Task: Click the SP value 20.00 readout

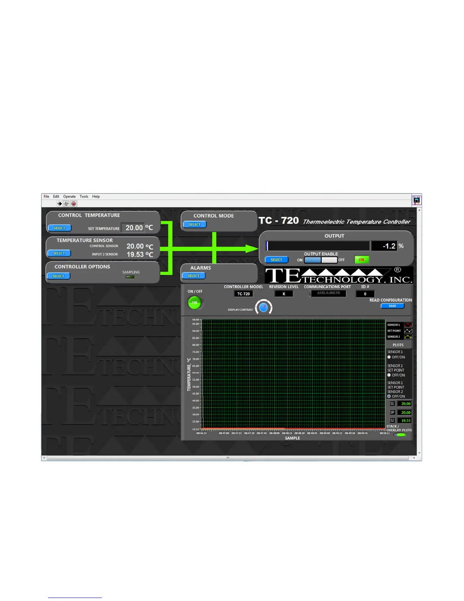Action: [x=404, y=412]
